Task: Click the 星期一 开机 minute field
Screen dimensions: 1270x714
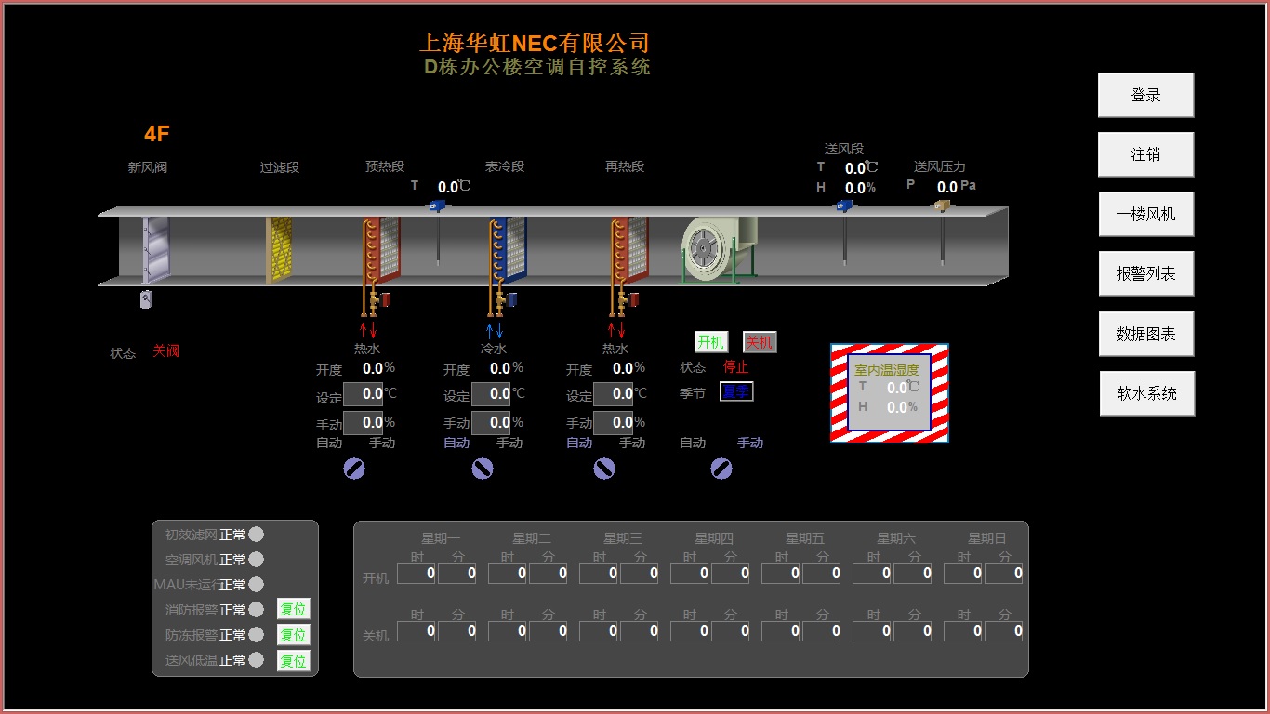Action: click(456, 575)
